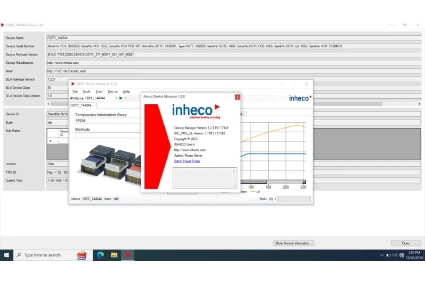
Task: Open the dropdown beside the green arrow
Action: click(126, 98)
